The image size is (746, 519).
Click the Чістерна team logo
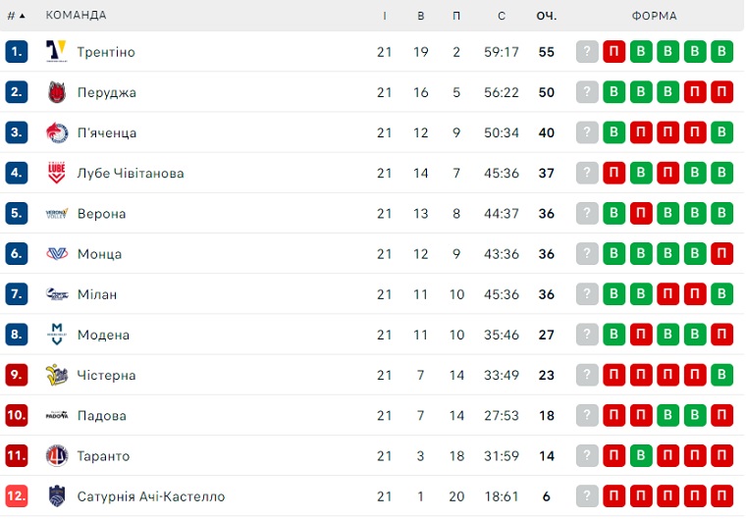click(57, 375)
